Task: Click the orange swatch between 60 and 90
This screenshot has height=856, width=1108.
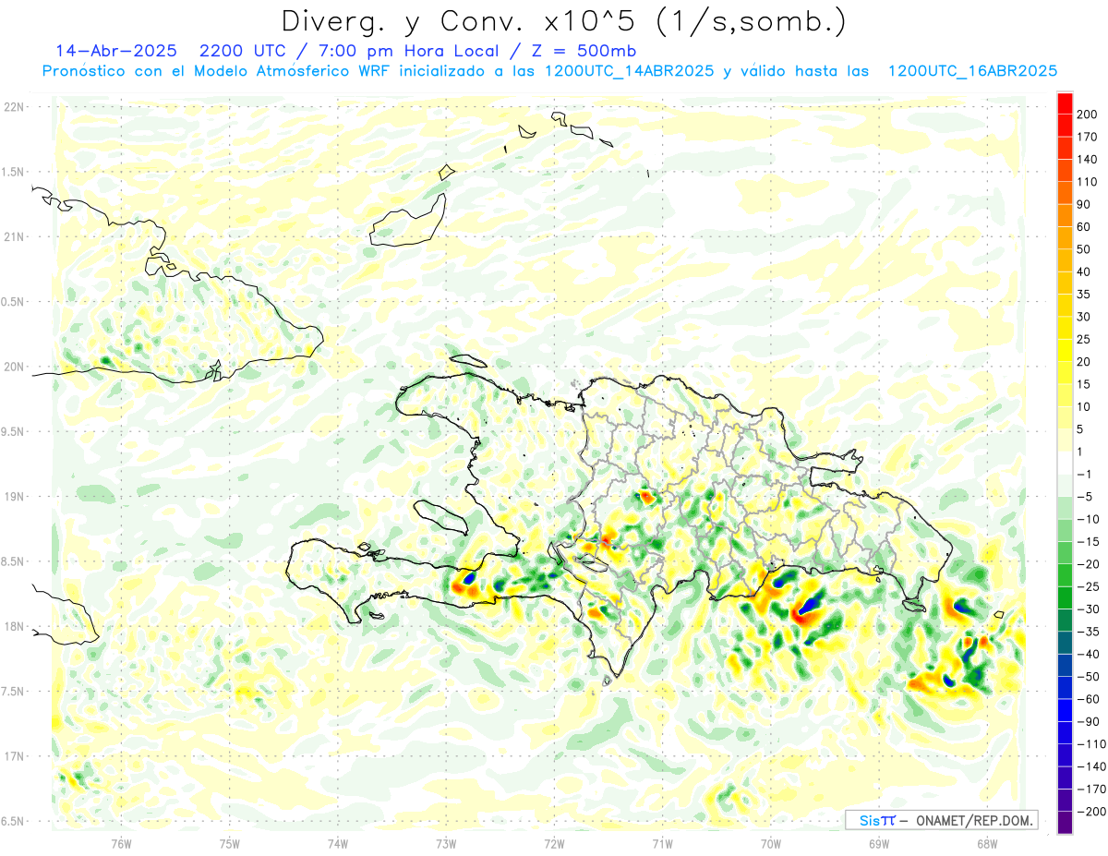Action: click(x=1065, y=215)
